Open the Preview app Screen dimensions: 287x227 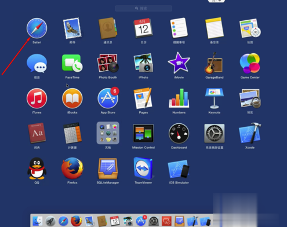pos(250,98)
